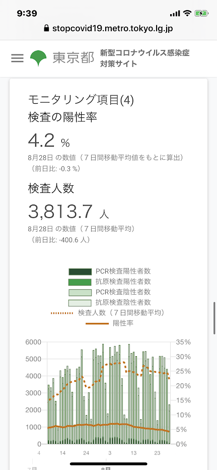Tap the stopcovid19.metro.tokyo.lg.jp address field
The height and width of the screenshot is (470, 217).
click(x=109, y=29)
